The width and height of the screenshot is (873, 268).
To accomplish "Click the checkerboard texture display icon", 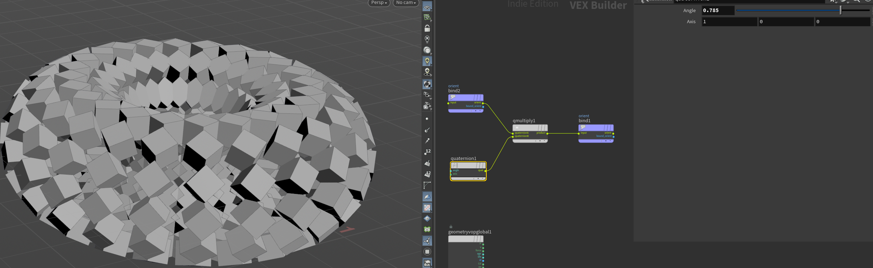I will coord(427,207).
